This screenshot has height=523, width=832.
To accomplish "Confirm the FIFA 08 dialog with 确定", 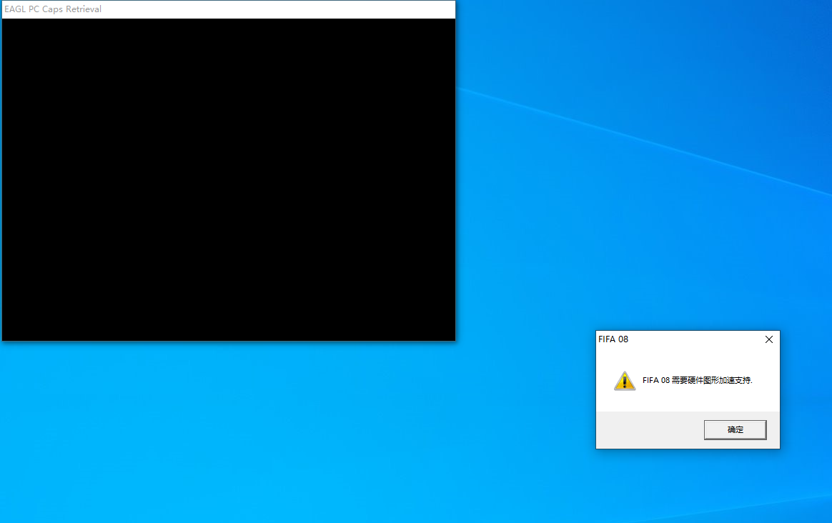I will tap(735, 429).
